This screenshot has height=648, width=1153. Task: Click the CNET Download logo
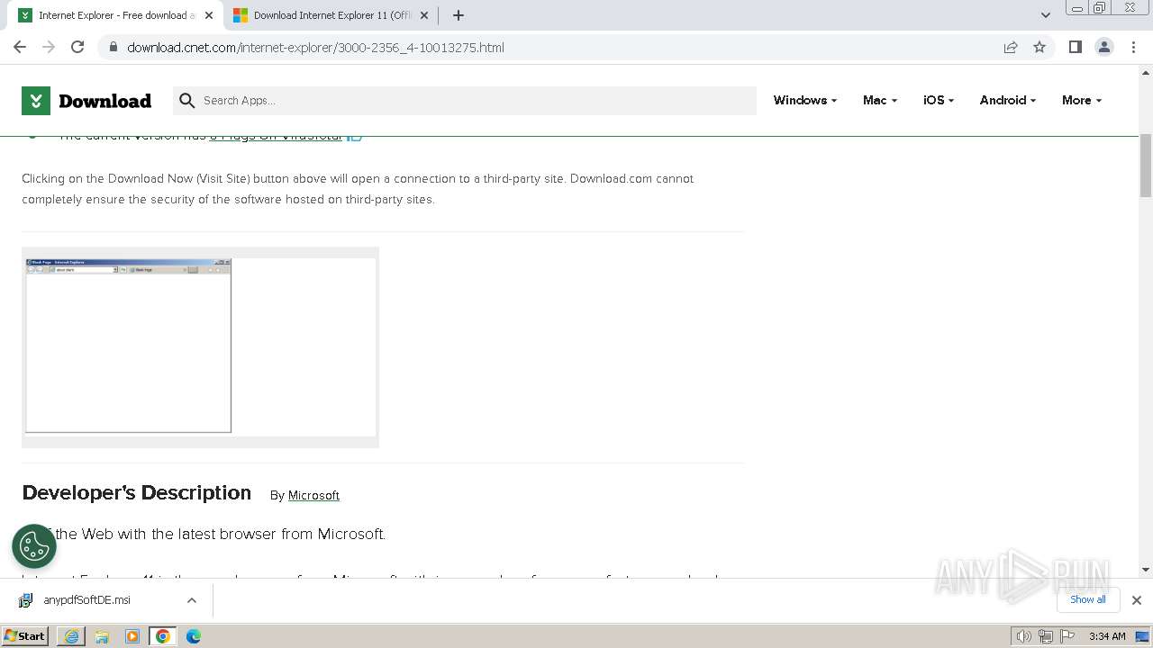[86, 101]
